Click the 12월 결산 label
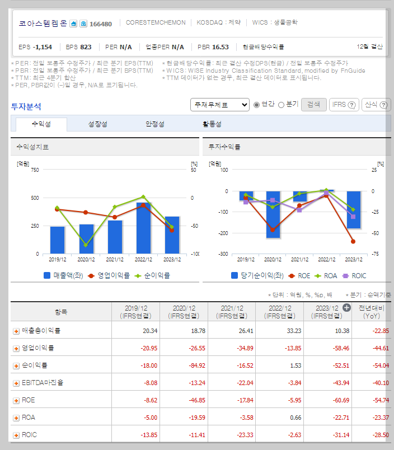This screenshot has width=394, height=450. [x=369, y=47]
